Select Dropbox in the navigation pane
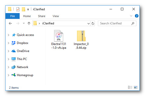The width and height of the screenshot is (145, 96). [22, 43]
